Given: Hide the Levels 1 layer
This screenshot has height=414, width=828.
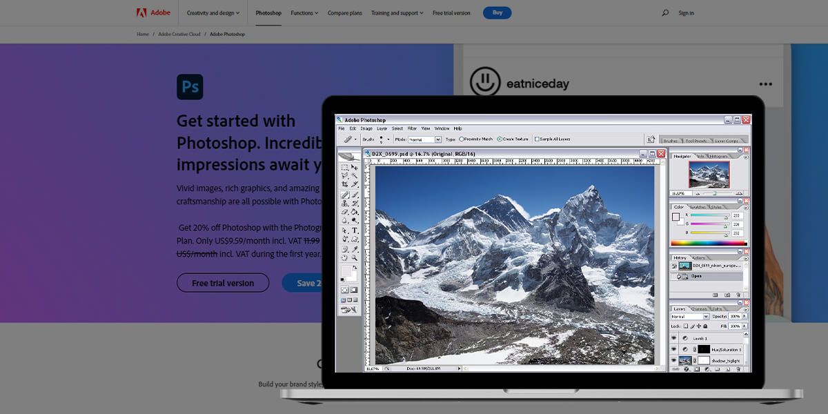Looking at the screenshot, I should pyautogui.click(x=673, y=338).
